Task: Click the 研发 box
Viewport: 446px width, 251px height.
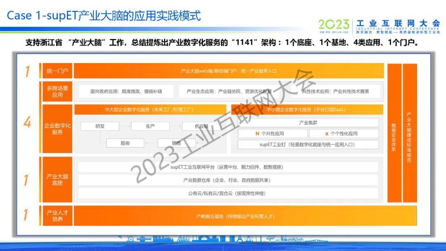Action: tap(100, 126)
